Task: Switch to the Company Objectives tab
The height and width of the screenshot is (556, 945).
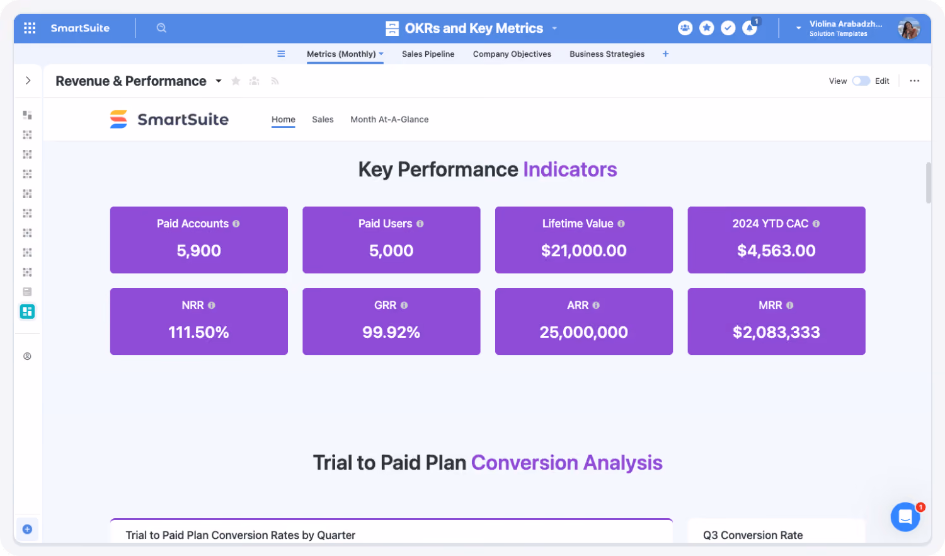Action: tap(512, 54)
